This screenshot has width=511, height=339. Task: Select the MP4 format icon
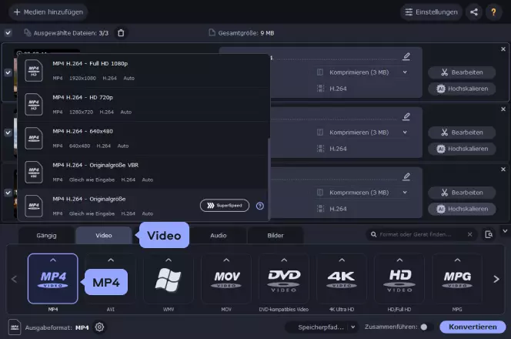click(x=53, y=279)
